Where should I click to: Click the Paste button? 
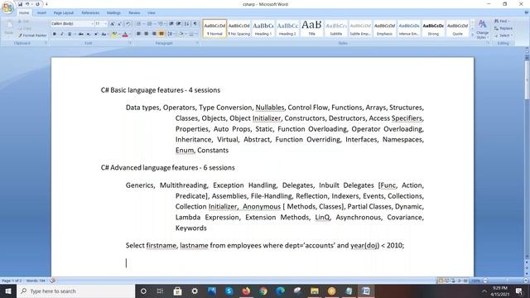click(x=9, y=27)
